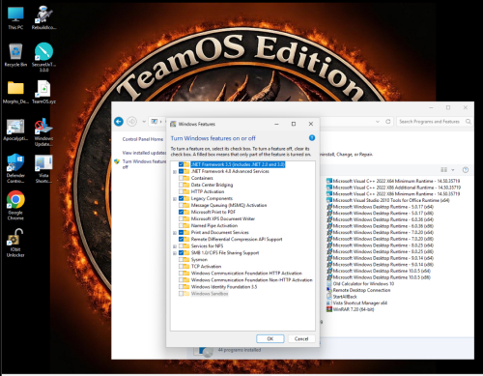
Task: Select the This PC desktop icon
Action: [x=15, y=18]
